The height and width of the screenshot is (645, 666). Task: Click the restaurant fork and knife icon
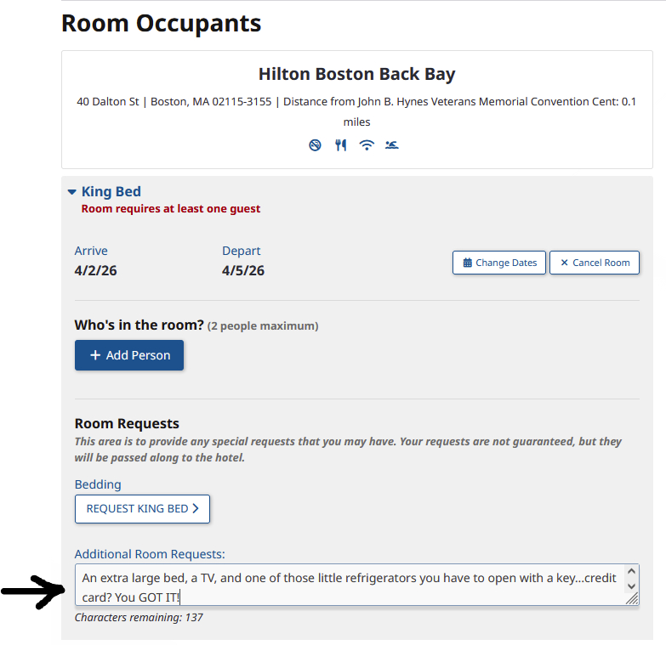(x=341, y=145)
